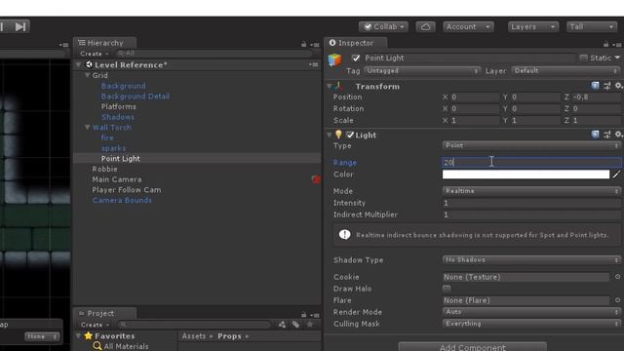624x351 pixels.
Task: Select Shadows in the Hierarchy
Action: tap(118, 117)
